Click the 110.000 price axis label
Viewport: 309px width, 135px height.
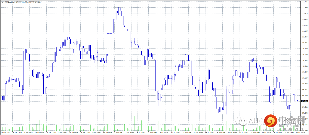point(304,84)
